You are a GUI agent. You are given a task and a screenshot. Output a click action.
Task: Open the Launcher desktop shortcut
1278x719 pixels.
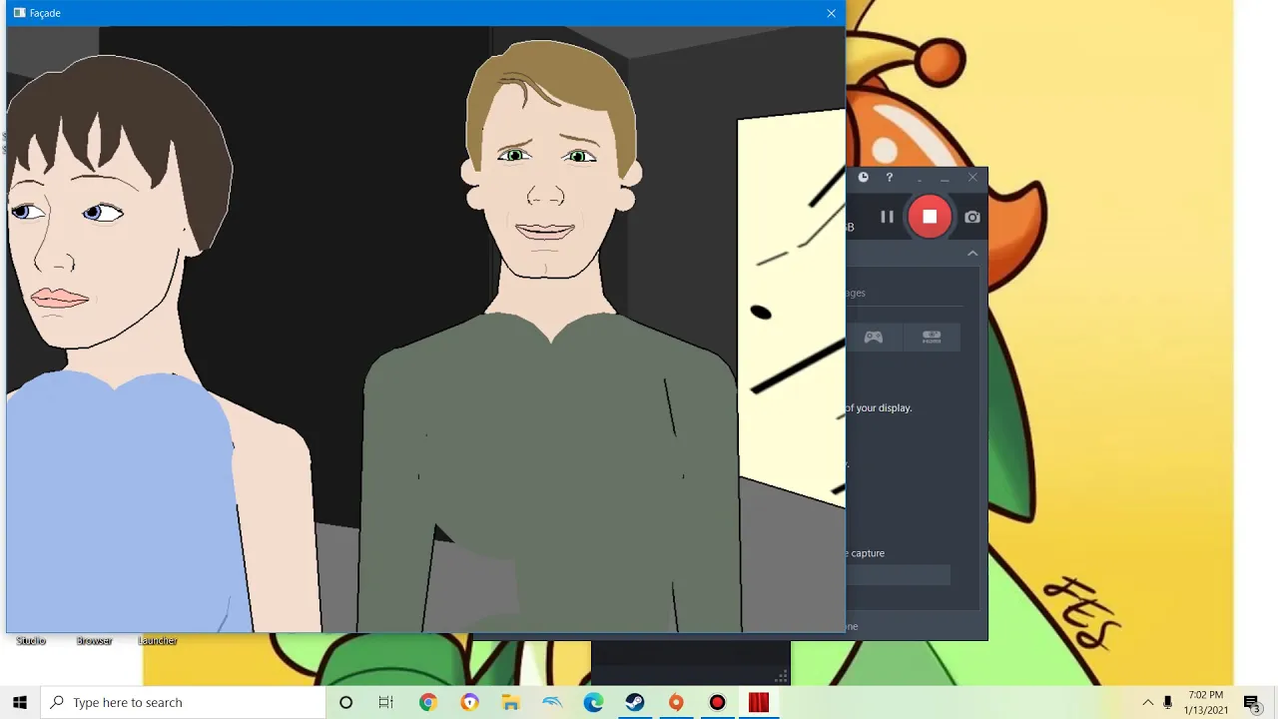point(158,640)
